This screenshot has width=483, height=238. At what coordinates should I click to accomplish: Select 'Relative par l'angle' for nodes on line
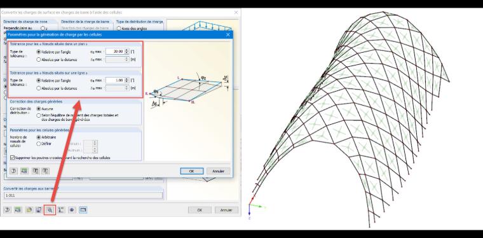pyautogui.click(x=39, y=80)
